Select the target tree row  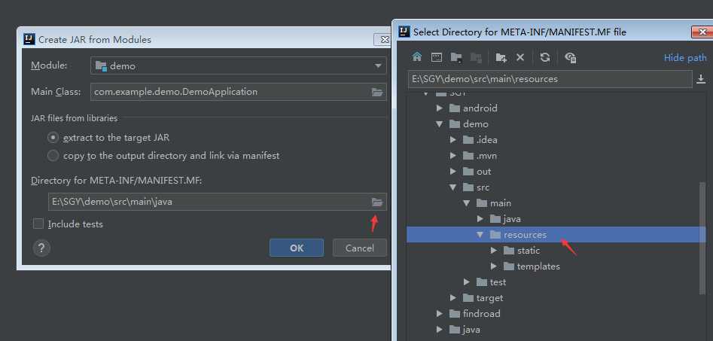[555, 298]
